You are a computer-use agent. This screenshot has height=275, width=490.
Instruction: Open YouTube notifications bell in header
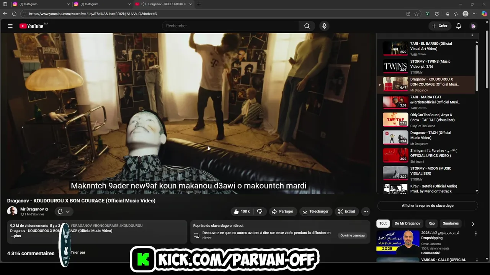458,26
